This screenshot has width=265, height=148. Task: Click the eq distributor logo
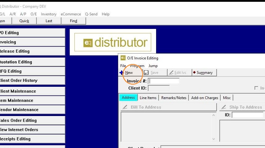pos(113,42)
